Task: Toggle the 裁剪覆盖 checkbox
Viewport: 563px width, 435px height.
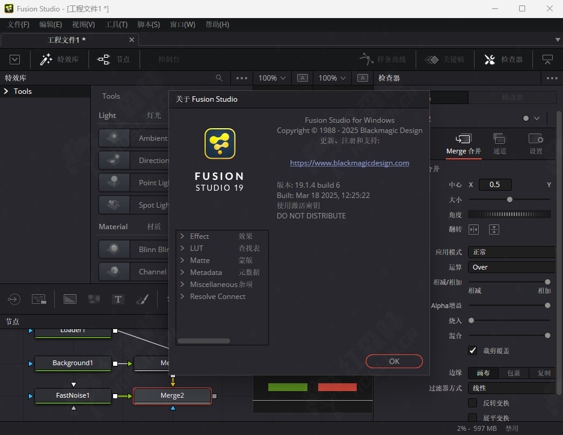Action: click(x=473, y=351)
